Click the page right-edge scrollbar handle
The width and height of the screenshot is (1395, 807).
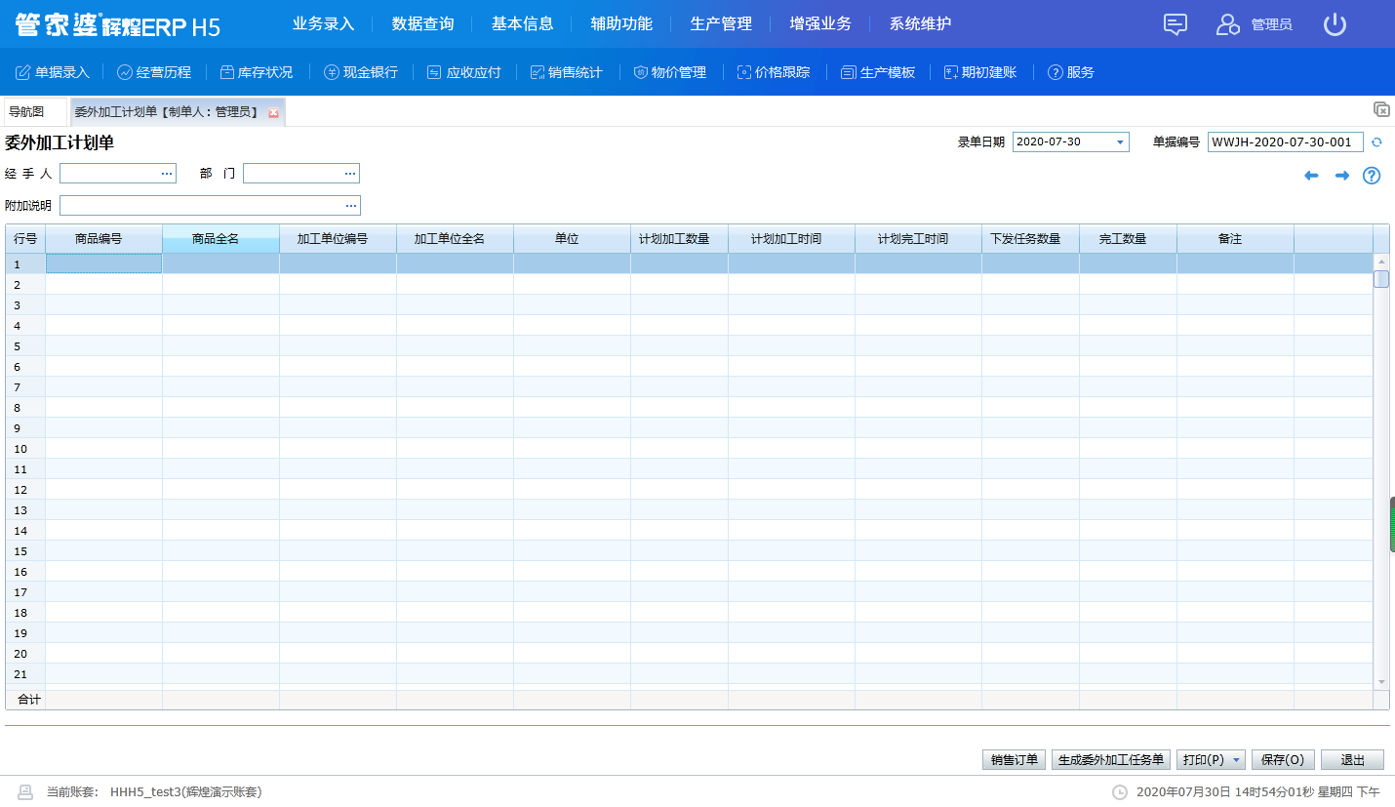coord(1392,525)
